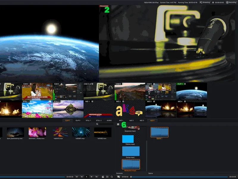Click the clip playback progress bar
The width and height of the screenshot is (238, 179).
[x=32, y=177]
